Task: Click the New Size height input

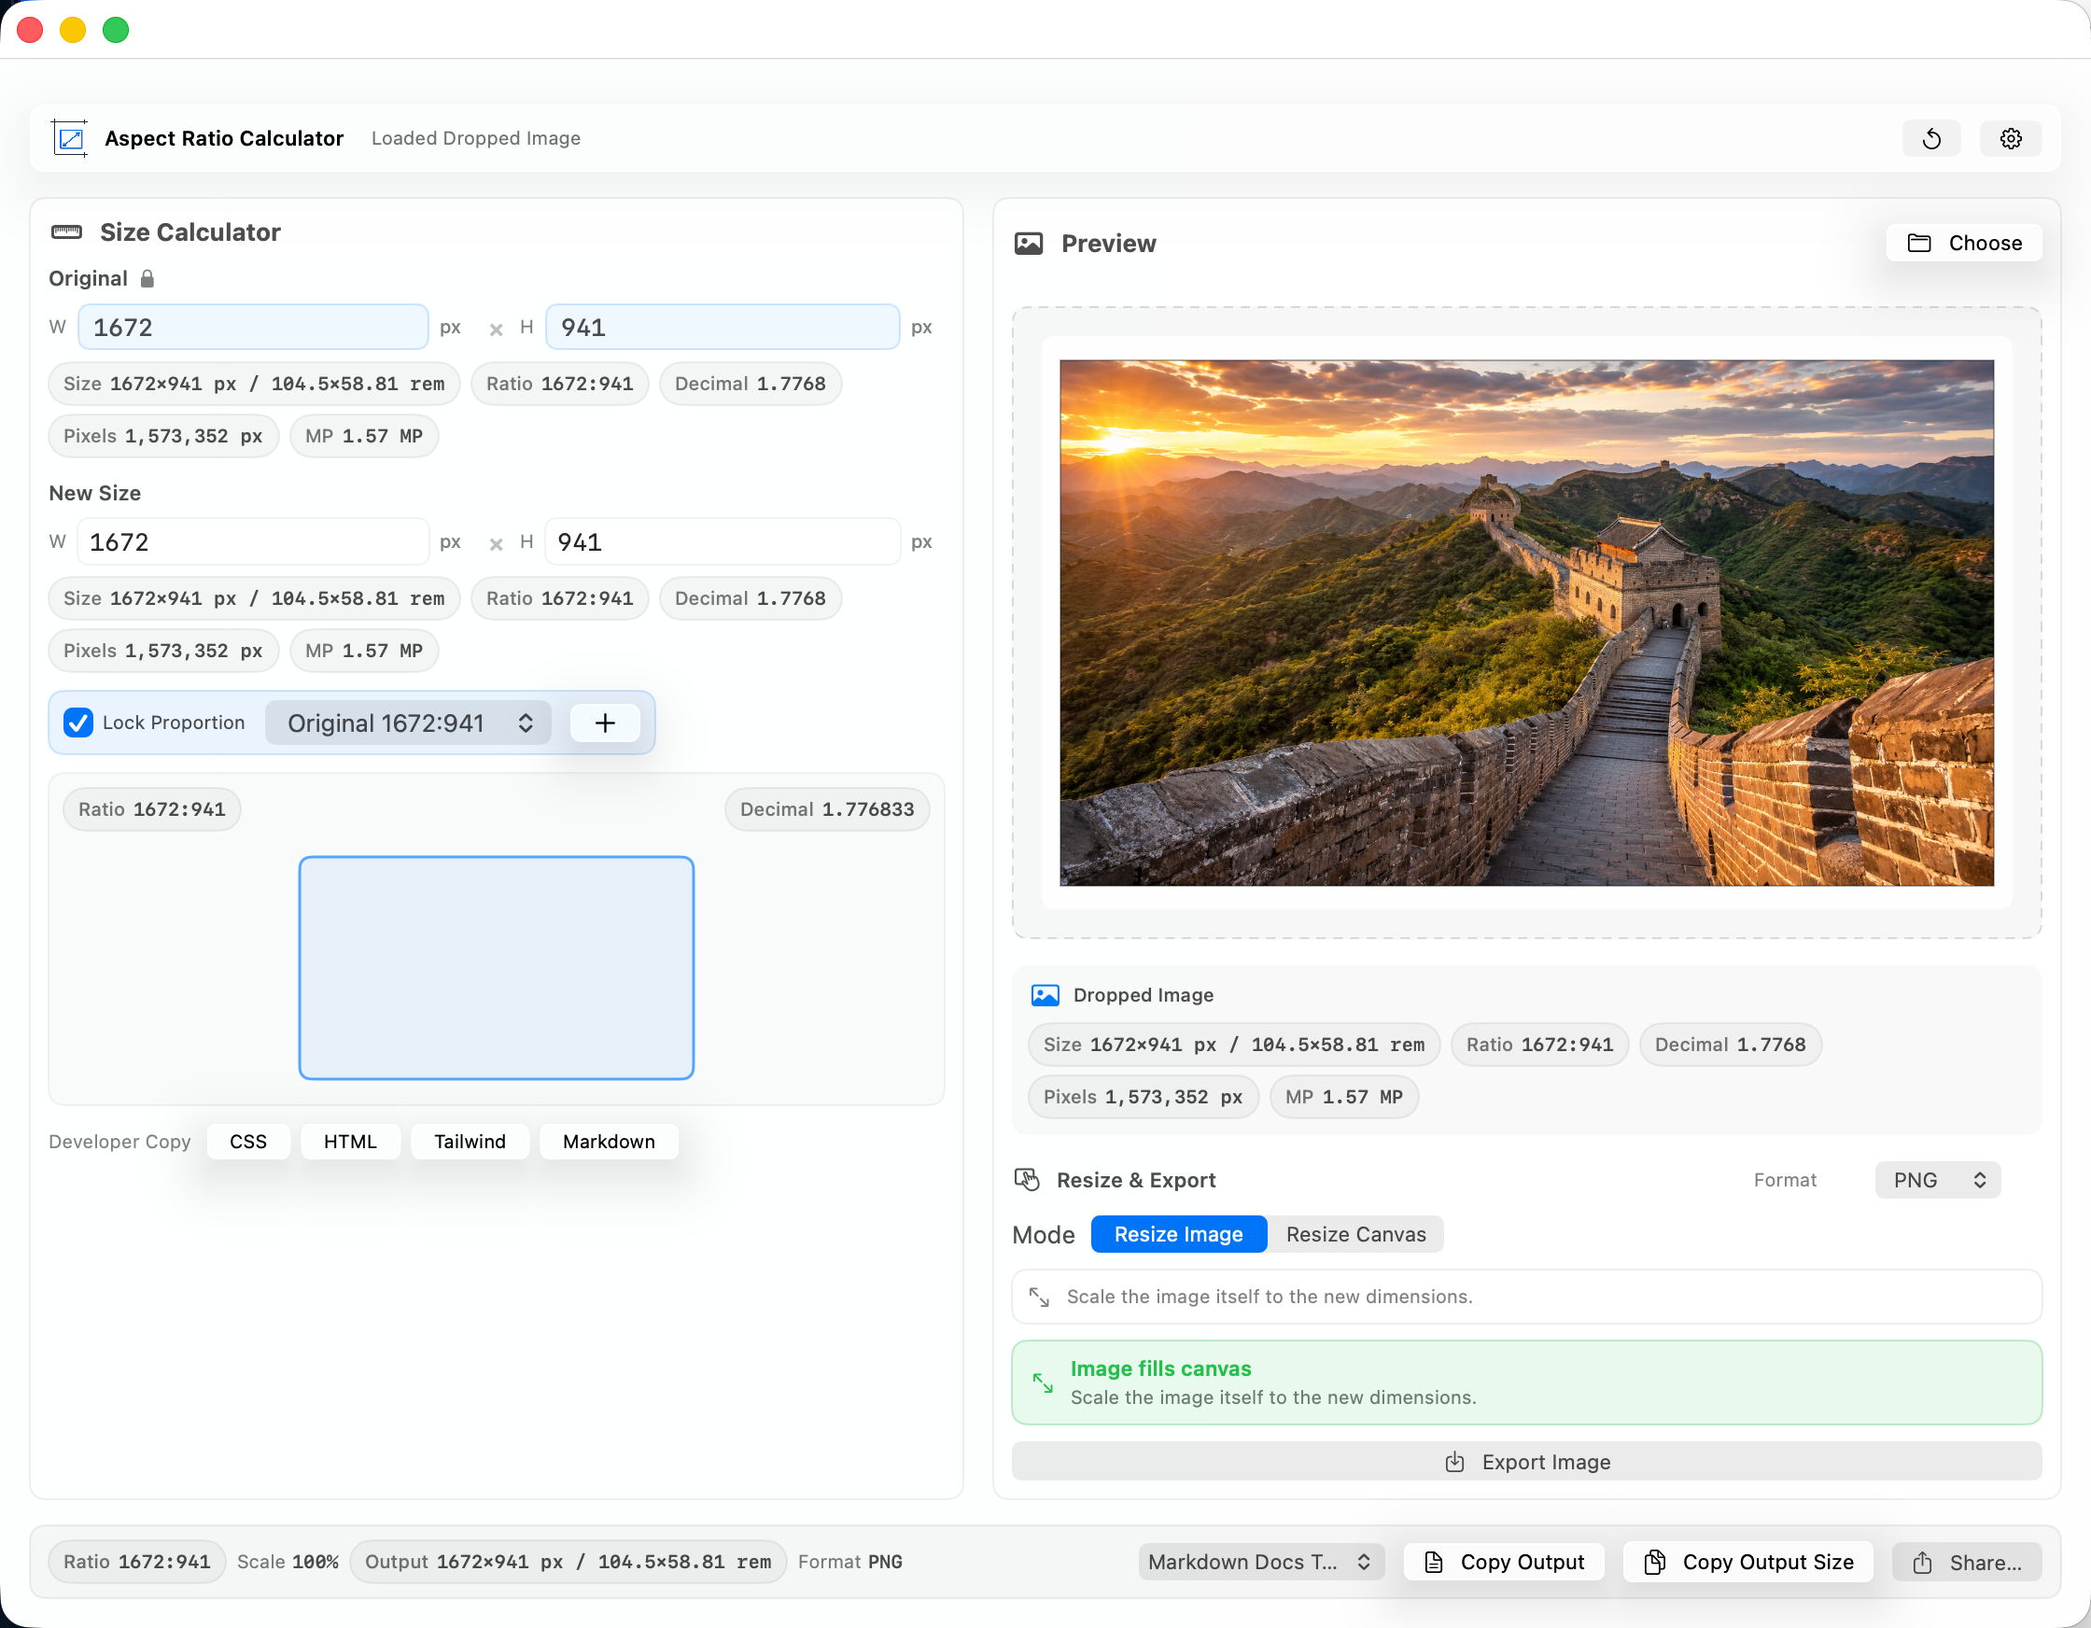Action: click(x=723, y=542)
